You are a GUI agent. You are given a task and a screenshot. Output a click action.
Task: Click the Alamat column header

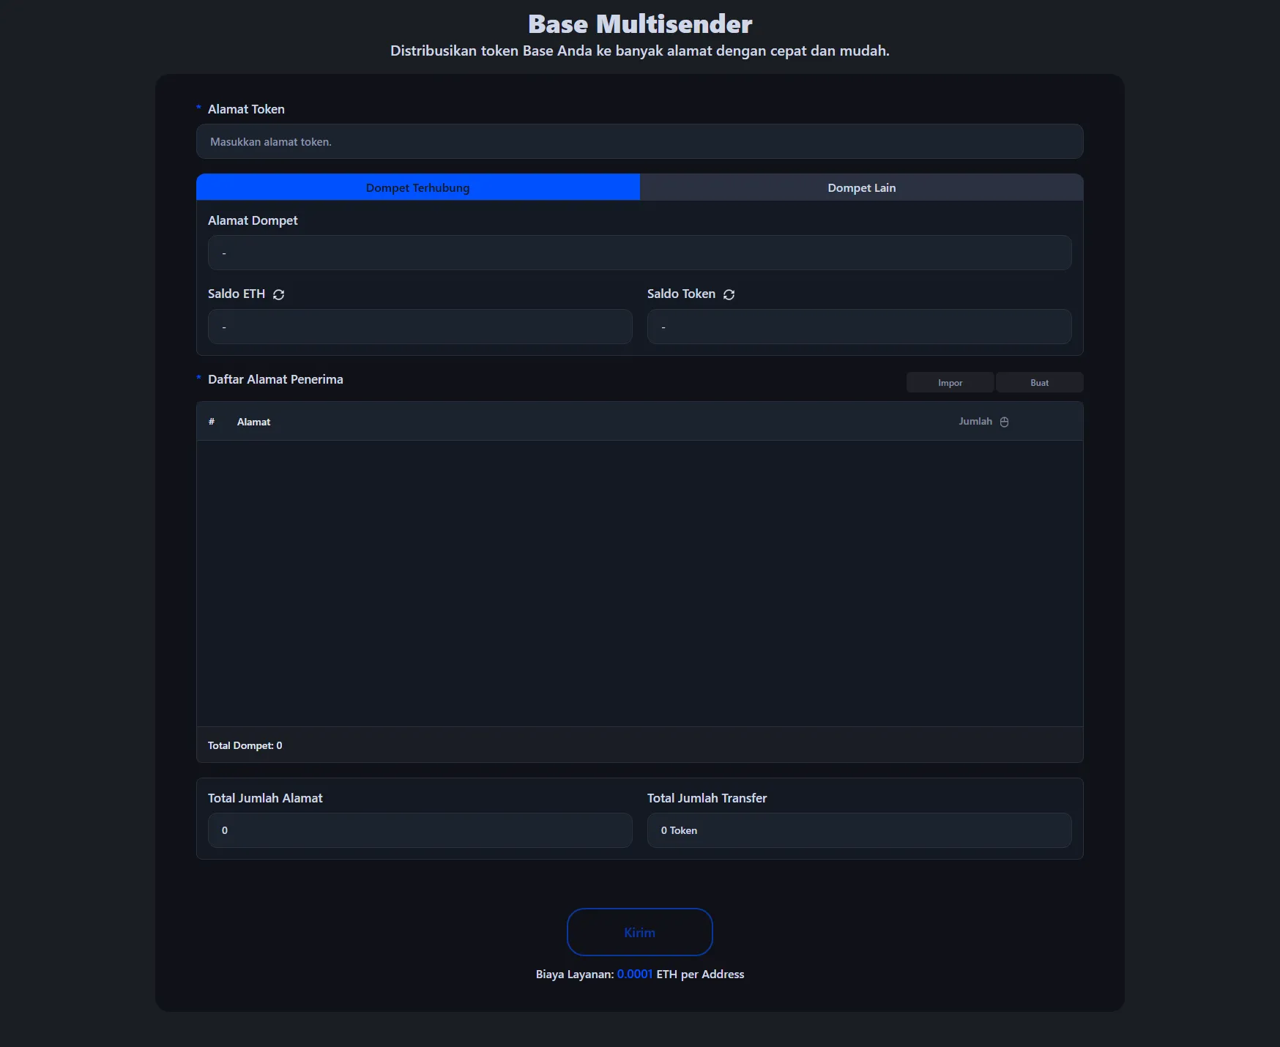point(253,422)
